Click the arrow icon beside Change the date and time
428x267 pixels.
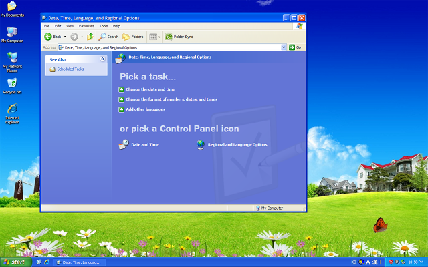point(122,89)
